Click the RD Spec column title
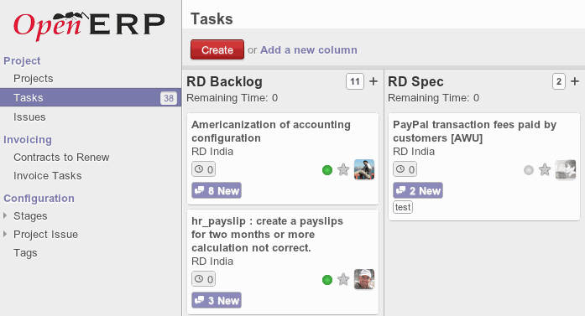 [415, 81]
